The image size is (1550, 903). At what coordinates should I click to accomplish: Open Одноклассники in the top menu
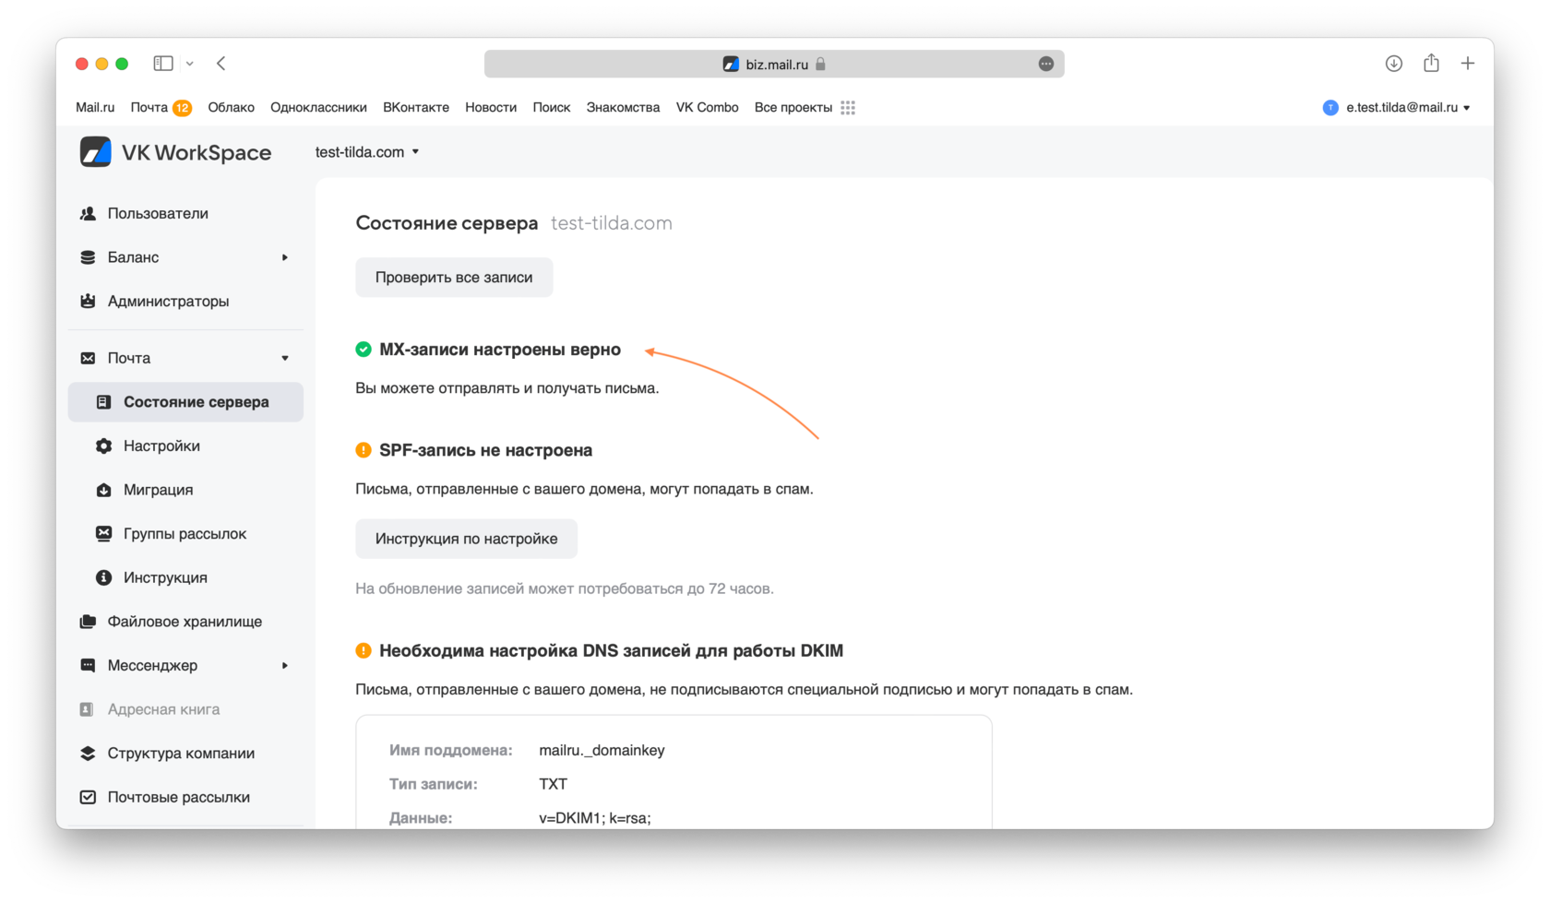[318, 108]
